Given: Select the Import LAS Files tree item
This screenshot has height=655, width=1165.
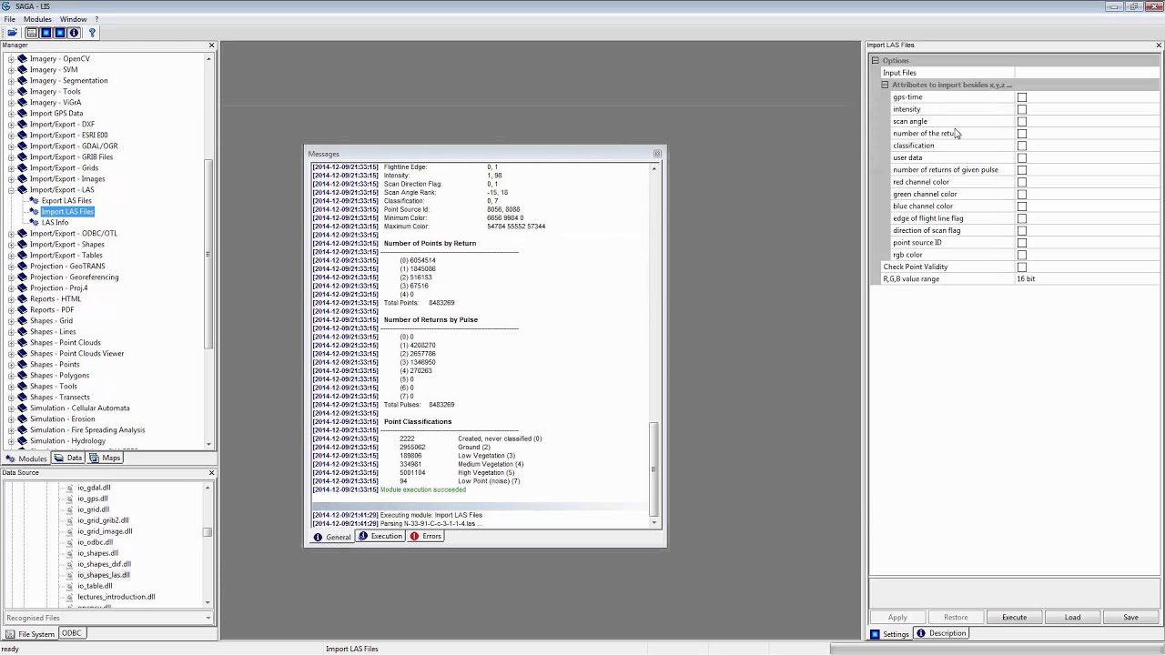Looking at the screenshot, I should (x=67, y=211).
